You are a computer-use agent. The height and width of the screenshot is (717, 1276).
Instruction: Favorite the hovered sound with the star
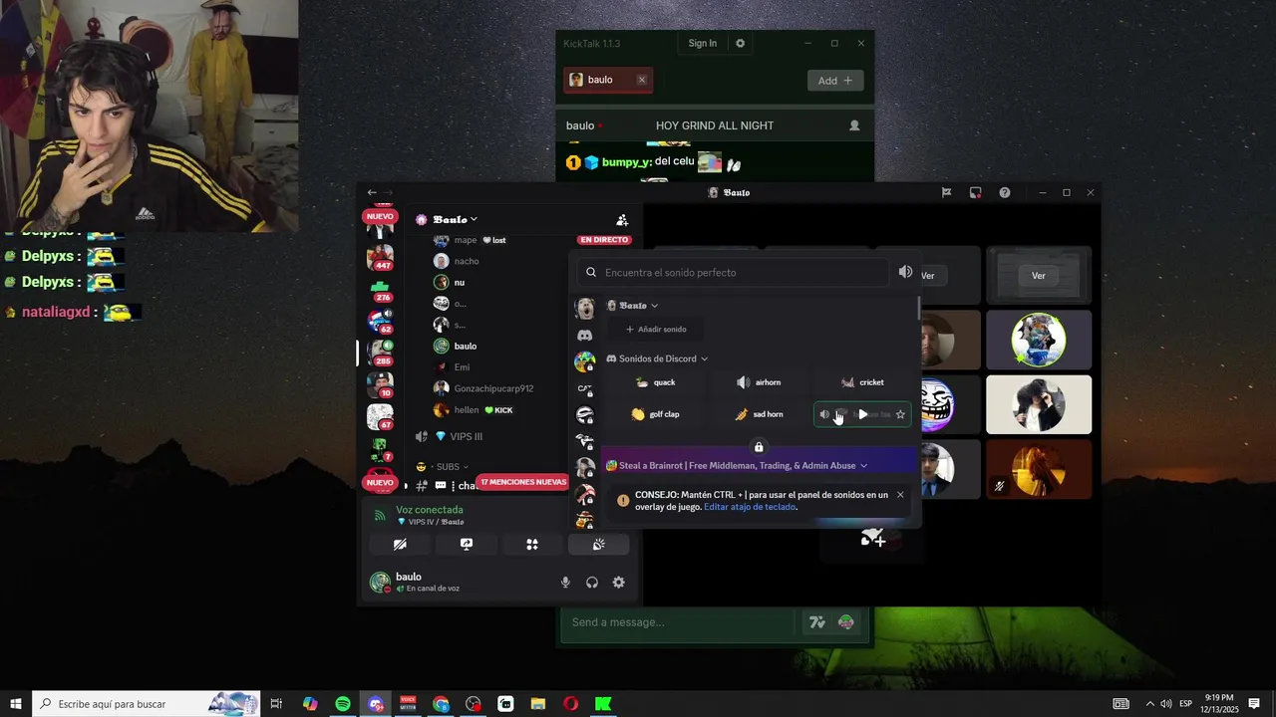[x=900, y=414]
